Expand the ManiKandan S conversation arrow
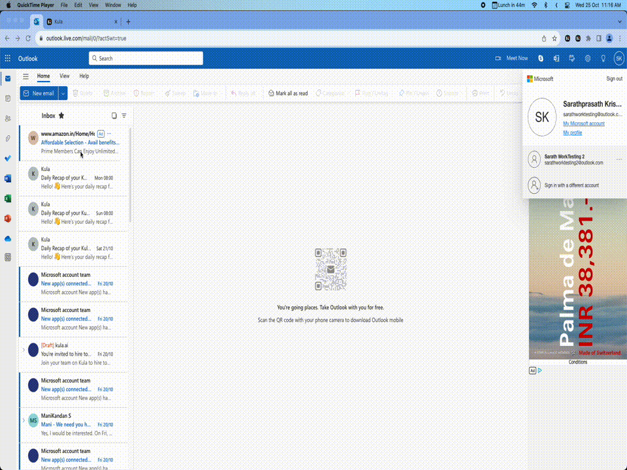The image size is (627, 470). click(x=24, y=420)
